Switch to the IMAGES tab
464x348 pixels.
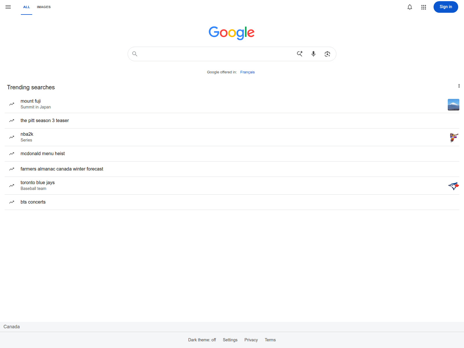44,7
